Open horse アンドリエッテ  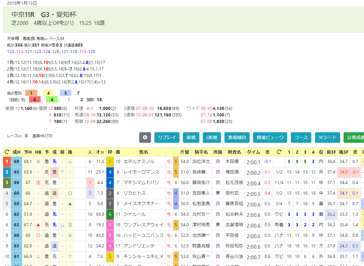(x=139, y=246)
